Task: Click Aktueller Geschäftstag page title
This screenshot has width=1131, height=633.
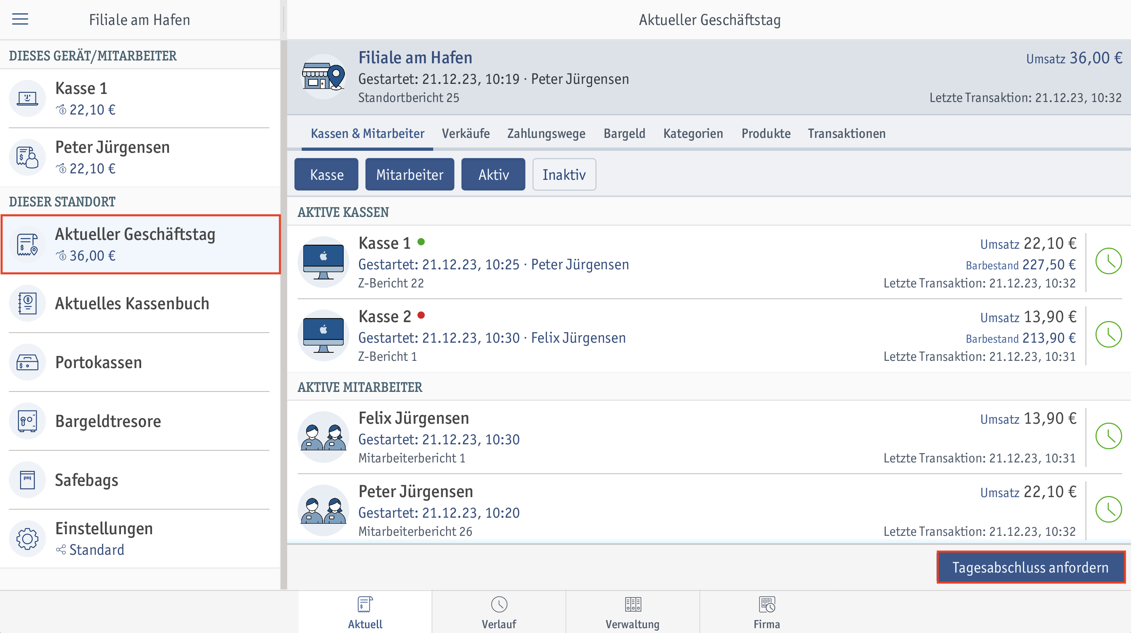Action: (709, 20)
